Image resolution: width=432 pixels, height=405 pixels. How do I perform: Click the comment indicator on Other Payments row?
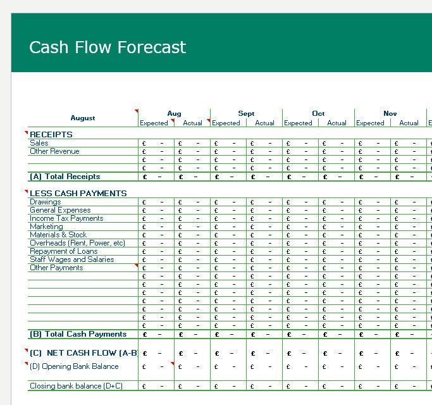point(137,266)
